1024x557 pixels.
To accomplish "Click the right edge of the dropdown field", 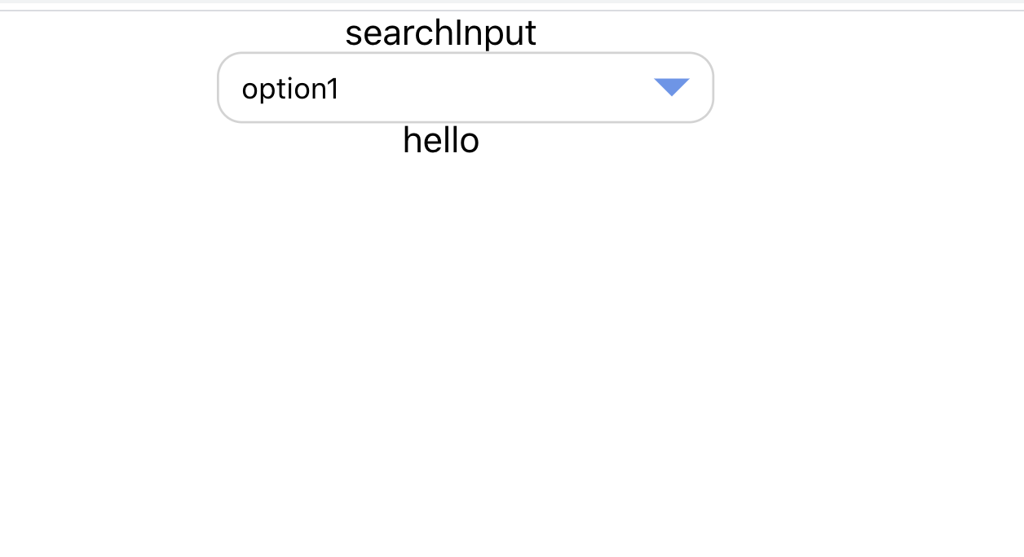I will [707, 88].
